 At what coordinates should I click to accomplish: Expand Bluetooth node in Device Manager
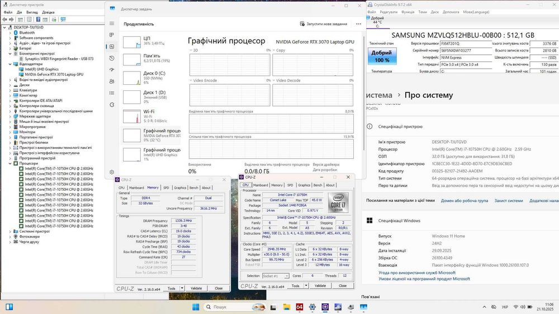[x=10, y=33]
